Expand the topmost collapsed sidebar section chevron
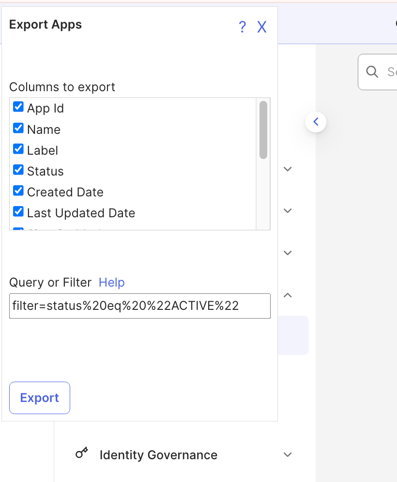The image size is (397, 482). click(288, 169)
